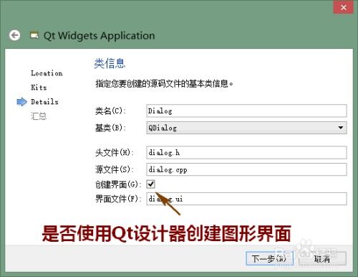Click the 取消 cancel button
Viewport: 358px width, 277px height.
[322, 258]
